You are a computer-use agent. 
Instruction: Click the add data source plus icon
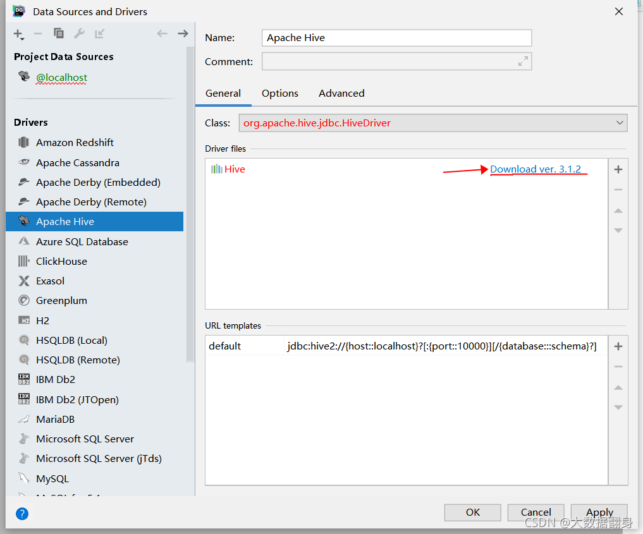pos(19,34)
